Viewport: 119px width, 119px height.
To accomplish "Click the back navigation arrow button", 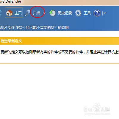I will [x=1, y=12].
